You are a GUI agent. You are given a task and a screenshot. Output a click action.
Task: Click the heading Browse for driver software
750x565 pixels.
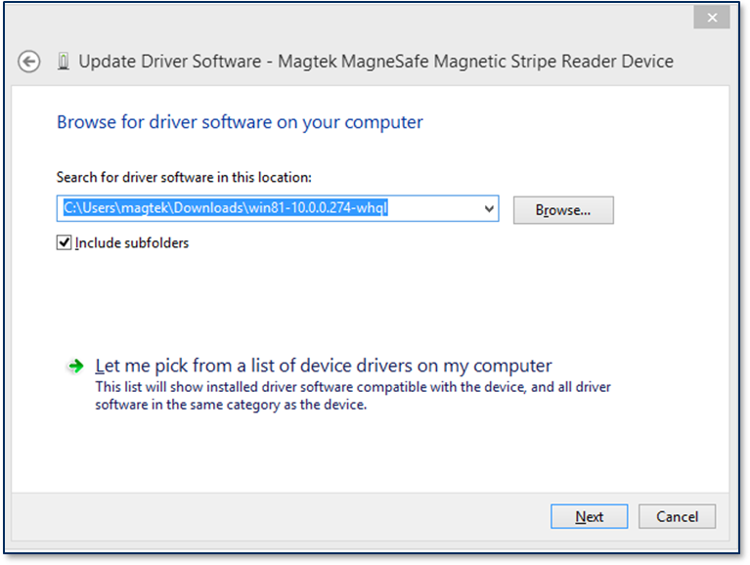click(241, 122)
